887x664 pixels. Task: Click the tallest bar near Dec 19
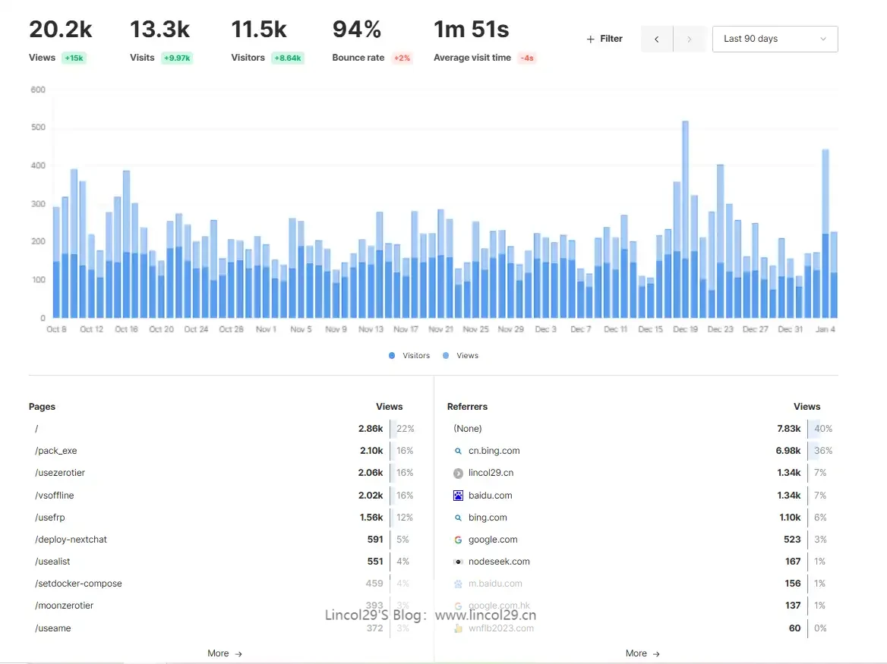point(685,219)
